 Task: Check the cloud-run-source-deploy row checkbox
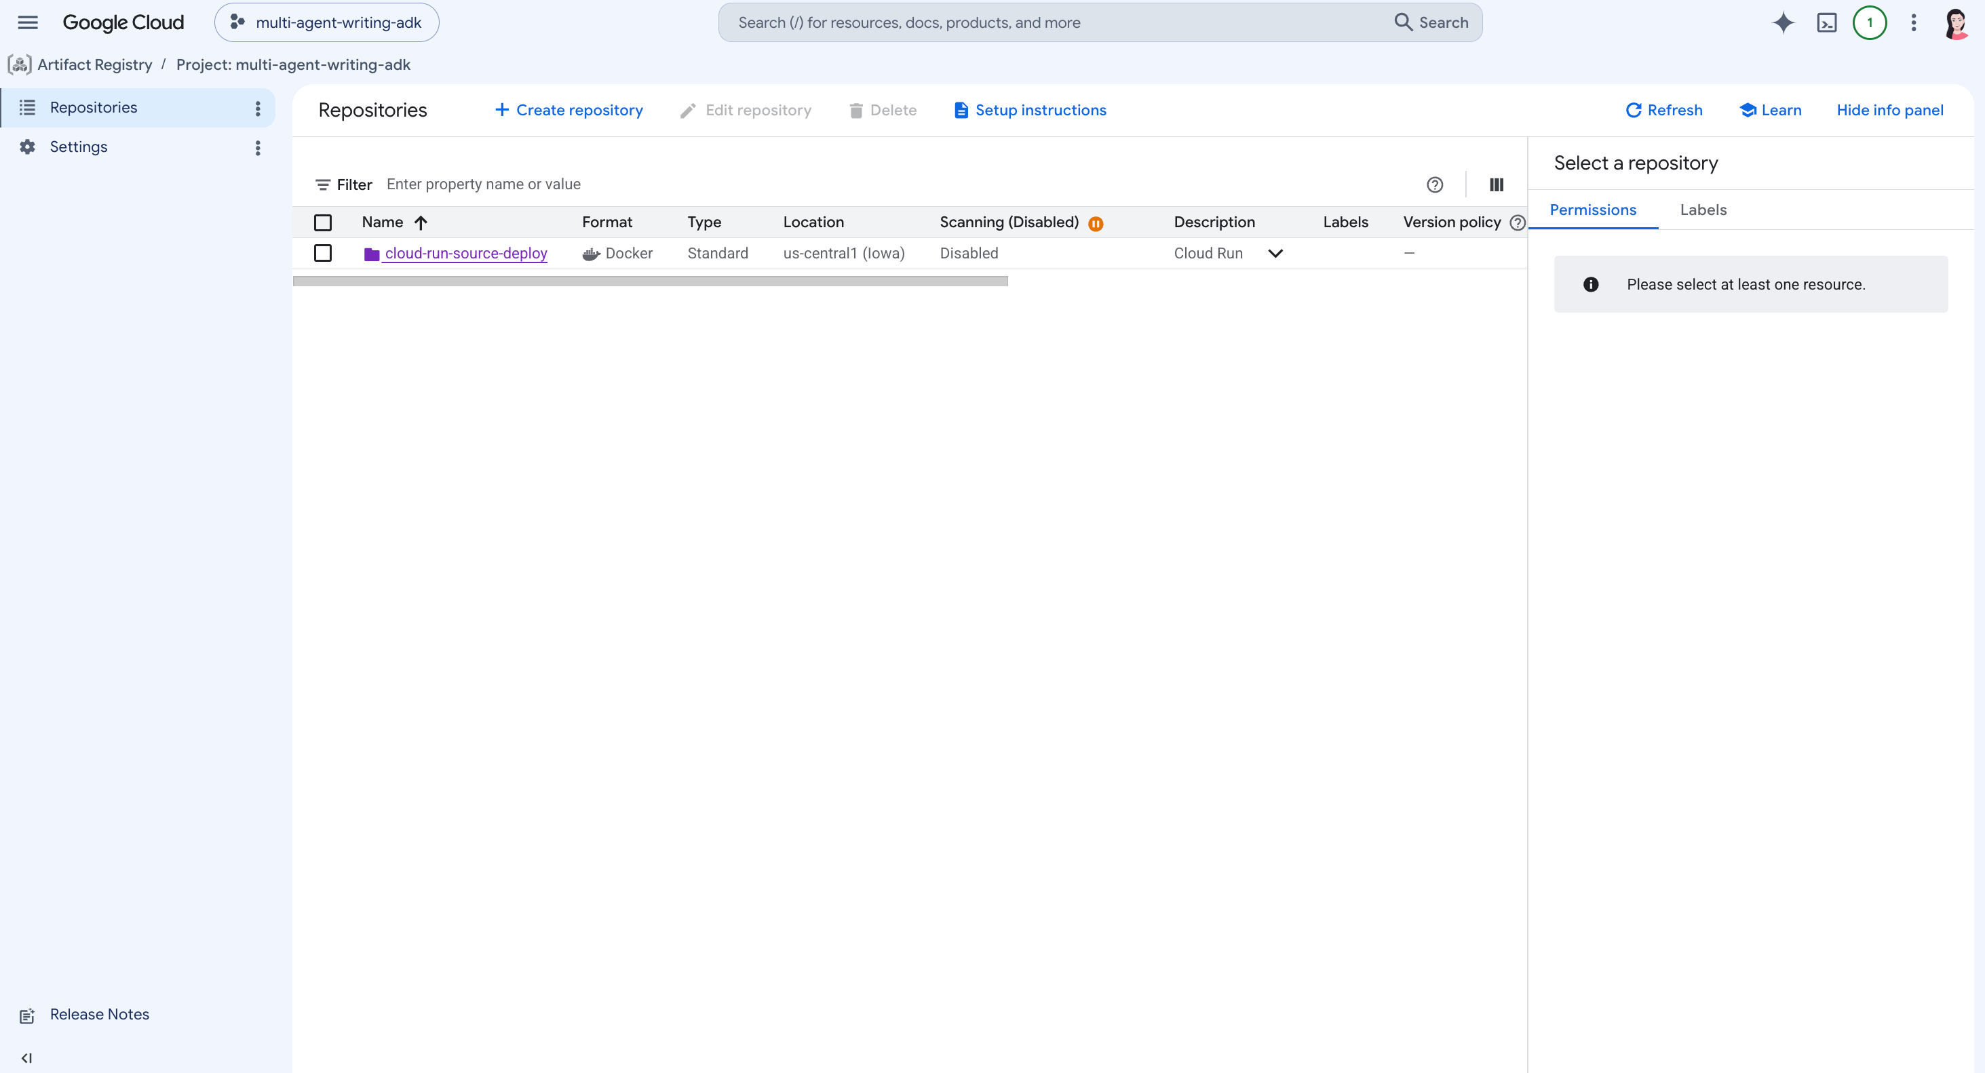[x=323, y=254]
